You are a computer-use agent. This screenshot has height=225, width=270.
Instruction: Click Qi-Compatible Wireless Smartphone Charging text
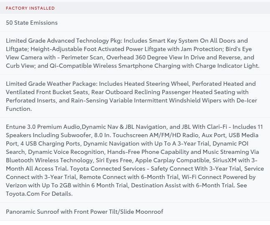115,66
